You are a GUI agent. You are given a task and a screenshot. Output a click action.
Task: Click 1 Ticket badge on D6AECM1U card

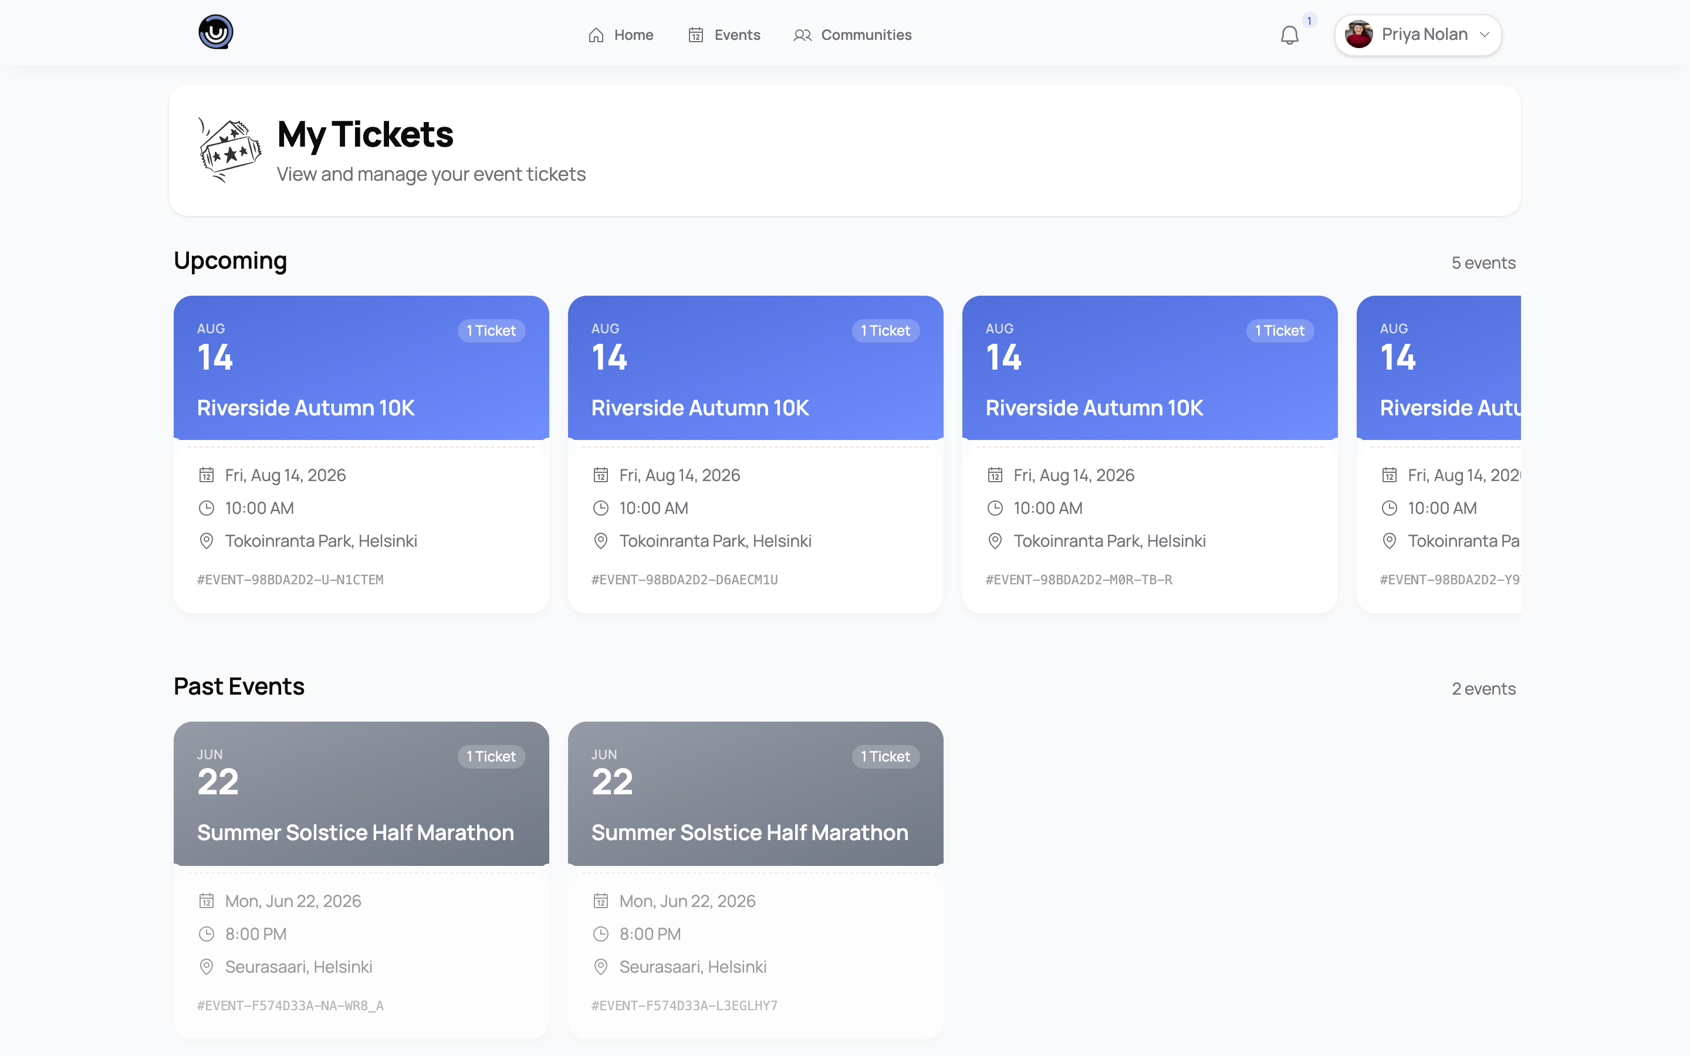(885, 331)
